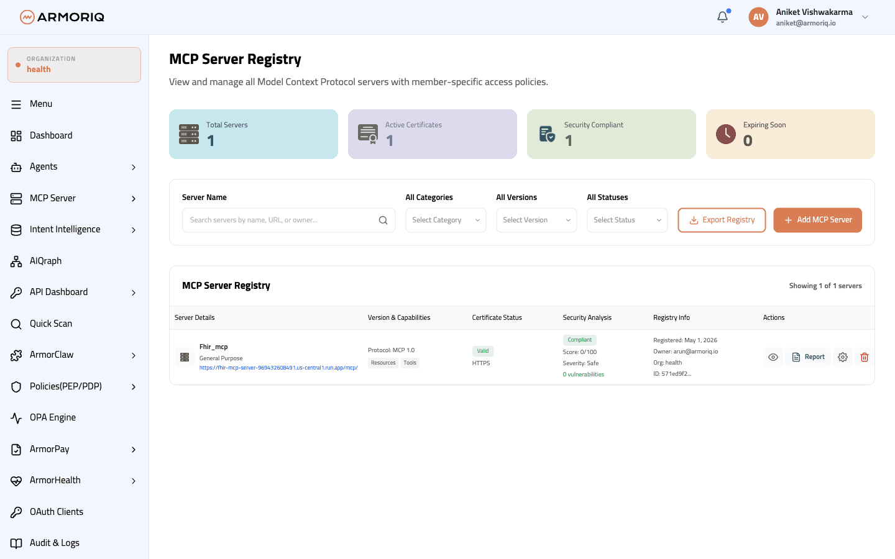
Task: Click the ArmorPay document icon
Action: pos(16,450)
